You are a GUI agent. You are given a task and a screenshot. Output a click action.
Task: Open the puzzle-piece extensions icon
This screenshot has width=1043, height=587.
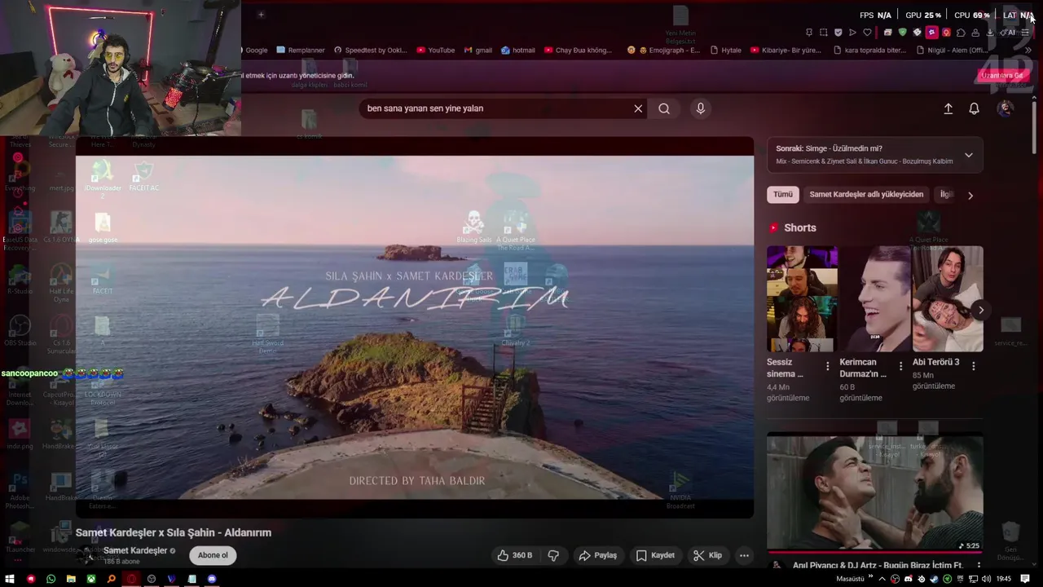(961, 33)
